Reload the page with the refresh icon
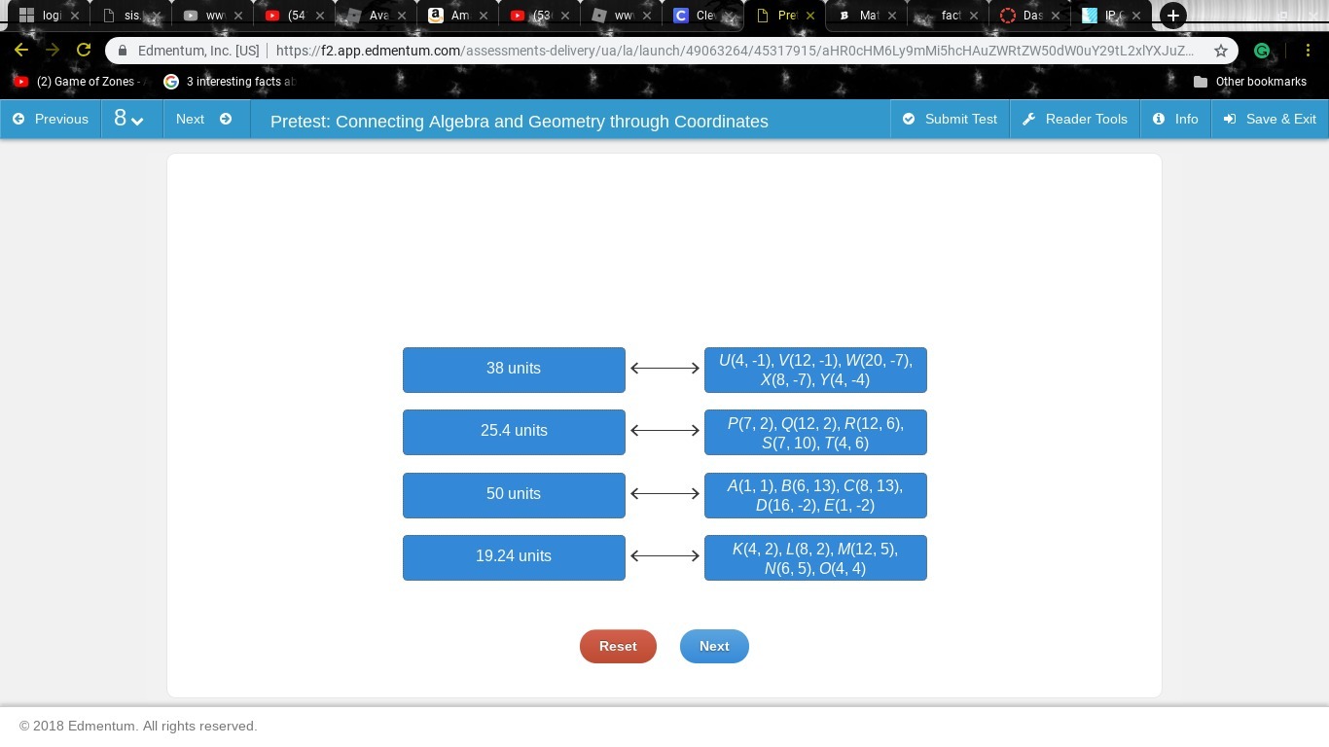1329x747 pixels. [x=84, y=50]
